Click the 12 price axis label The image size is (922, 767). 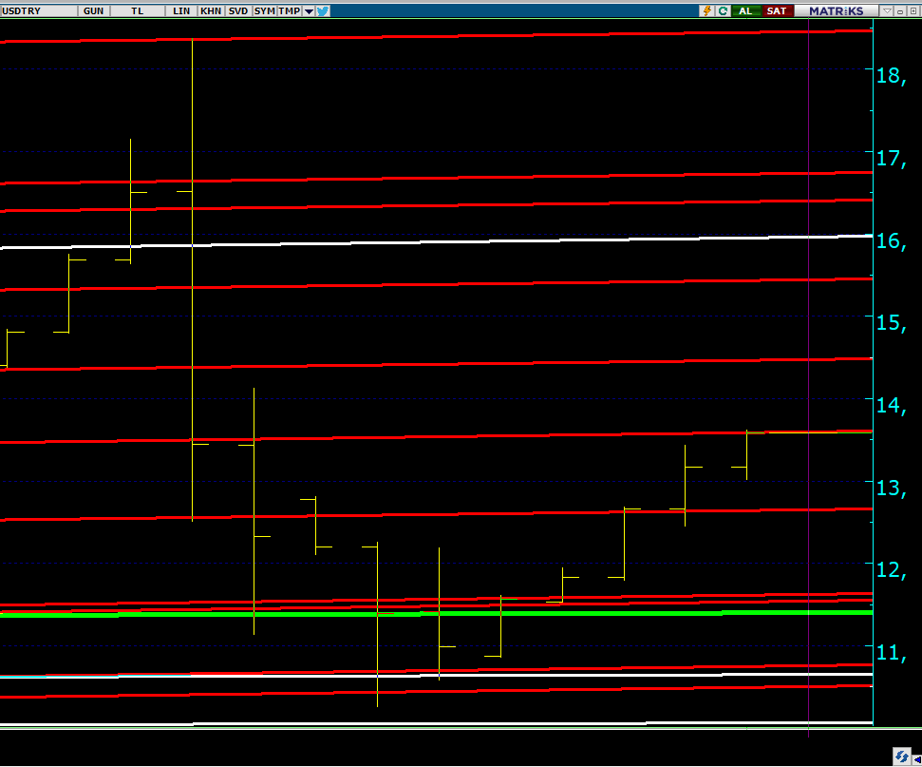892,570
